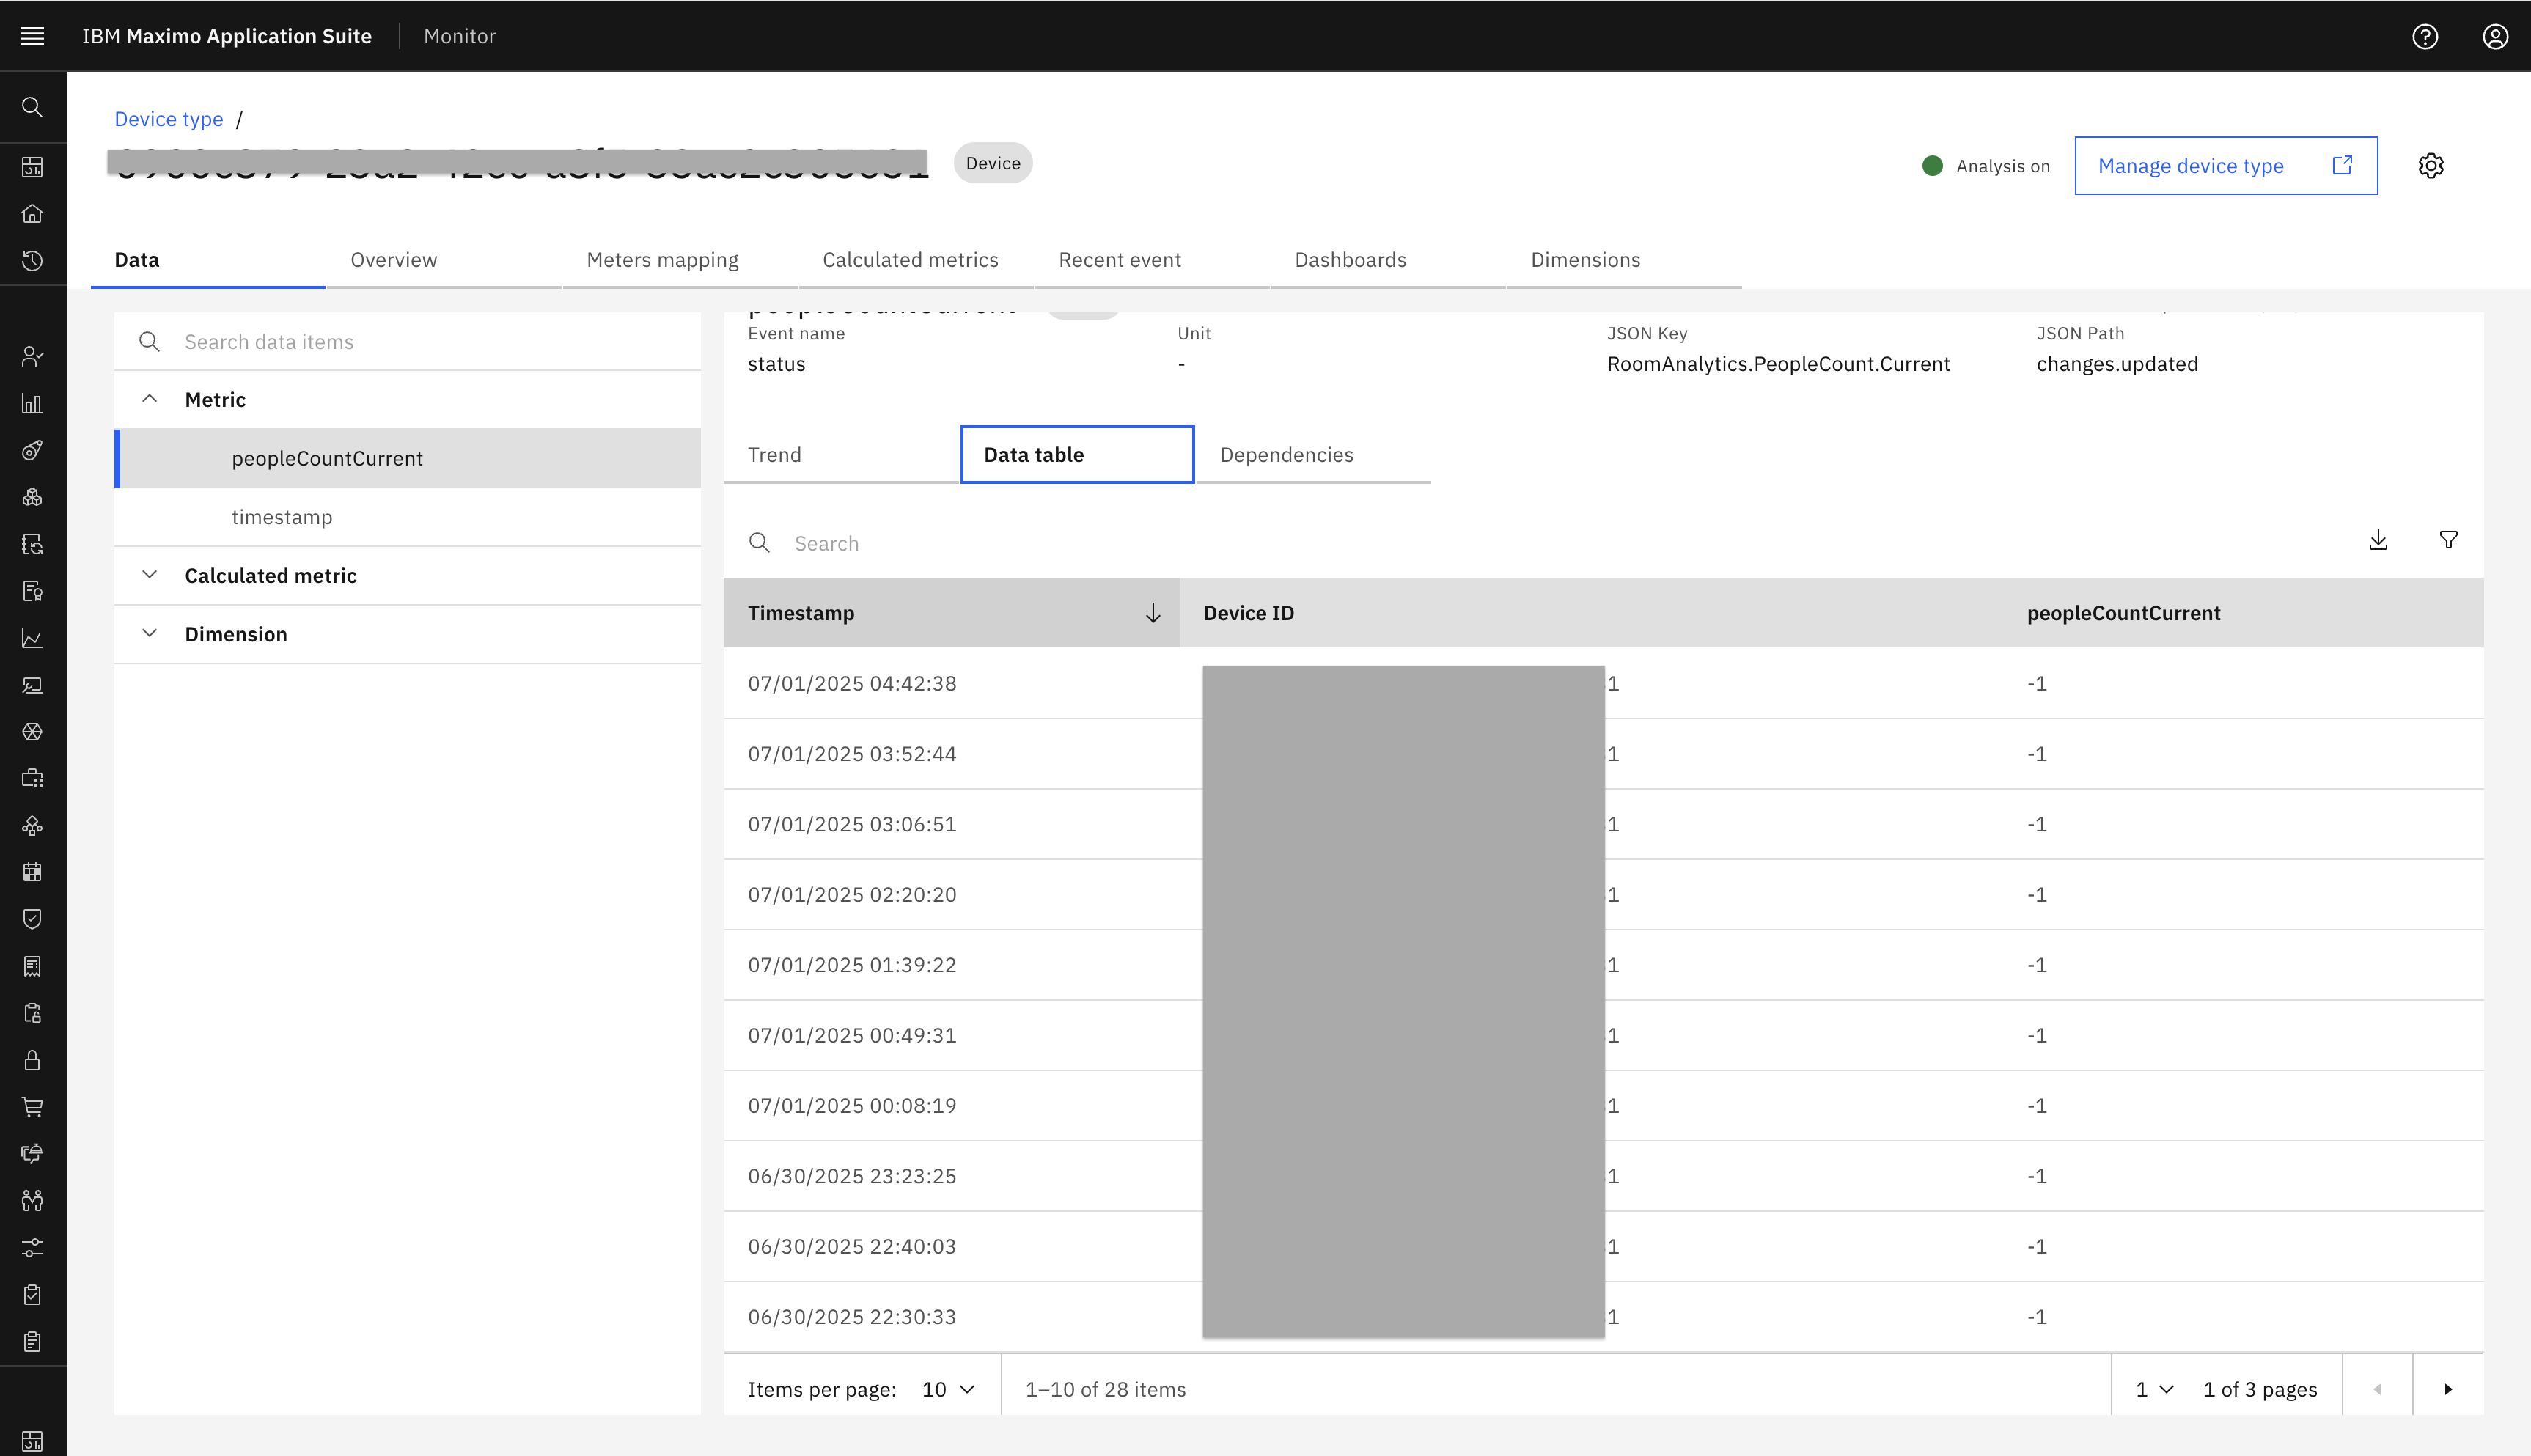The width and height of the screenshot is (2531, 1456).
Task: Open the receipt sidebar icon
Action: [32, 966]
